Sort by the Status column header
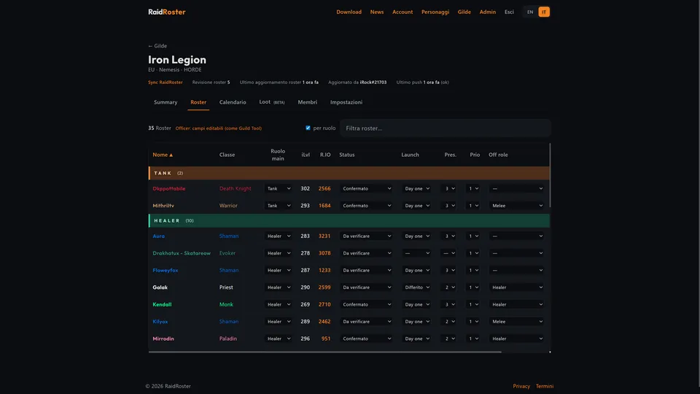Screen dimensions: 700x394 tap(347, 155)
